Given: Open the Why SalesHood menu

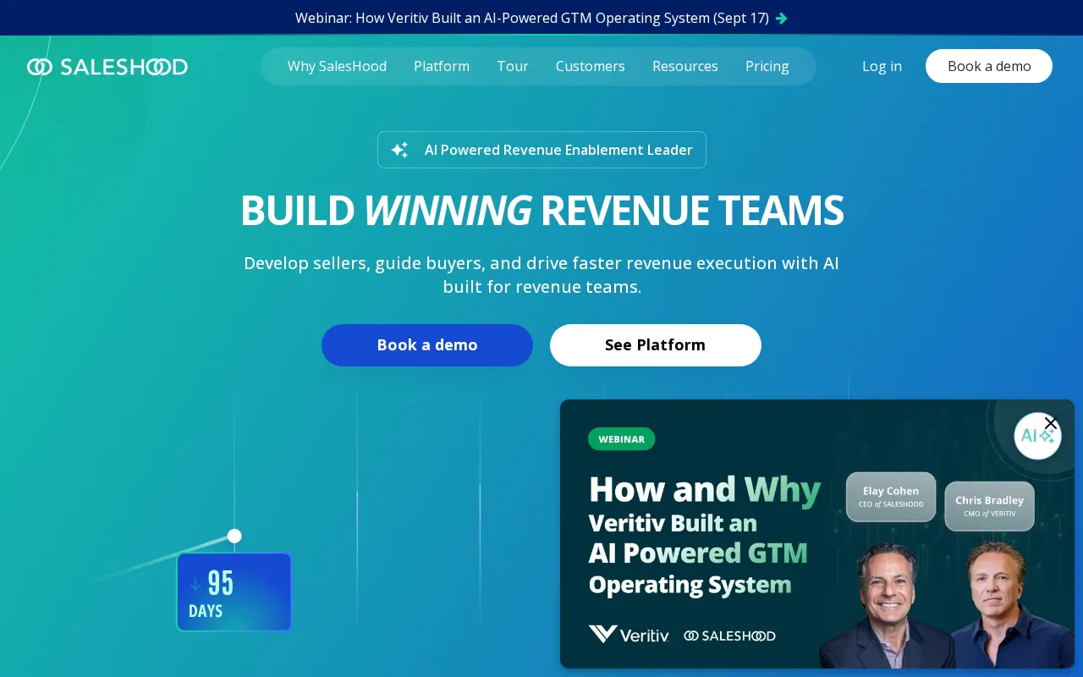Looking at the screenshot, I should tap(337, 66).
